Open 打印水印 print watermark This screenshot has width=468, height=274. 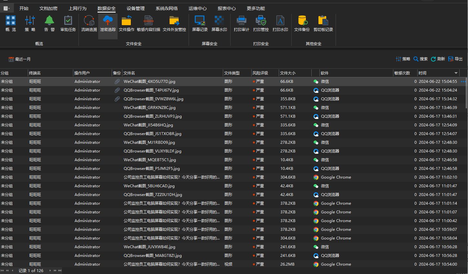(280, 24)
